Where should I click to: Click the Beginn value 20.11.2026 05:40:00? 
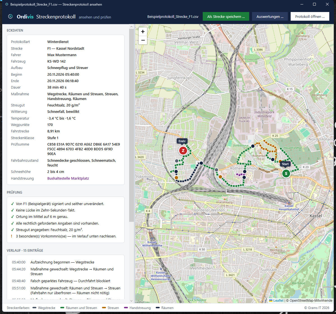(63, 75)
